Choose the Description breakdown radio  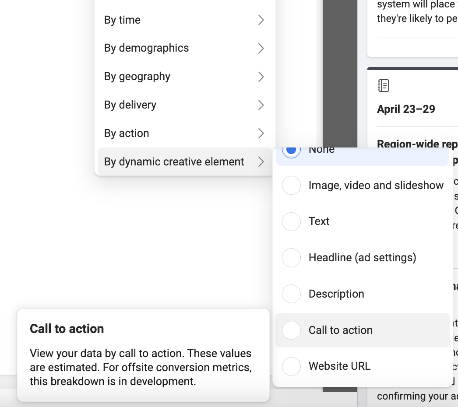coord(291,294)
